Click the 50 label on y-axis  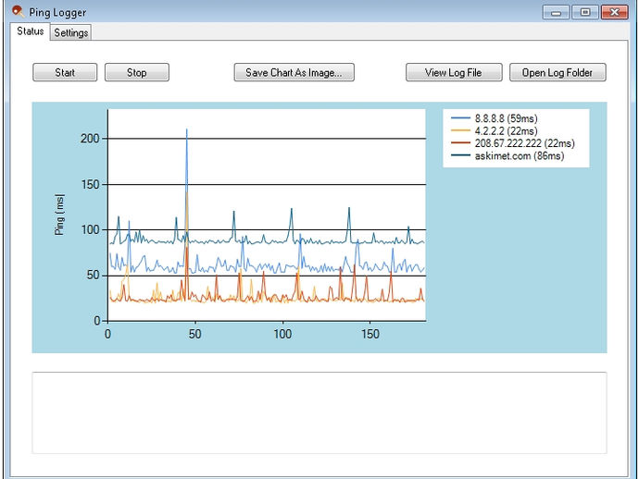[x=94, y=276]
